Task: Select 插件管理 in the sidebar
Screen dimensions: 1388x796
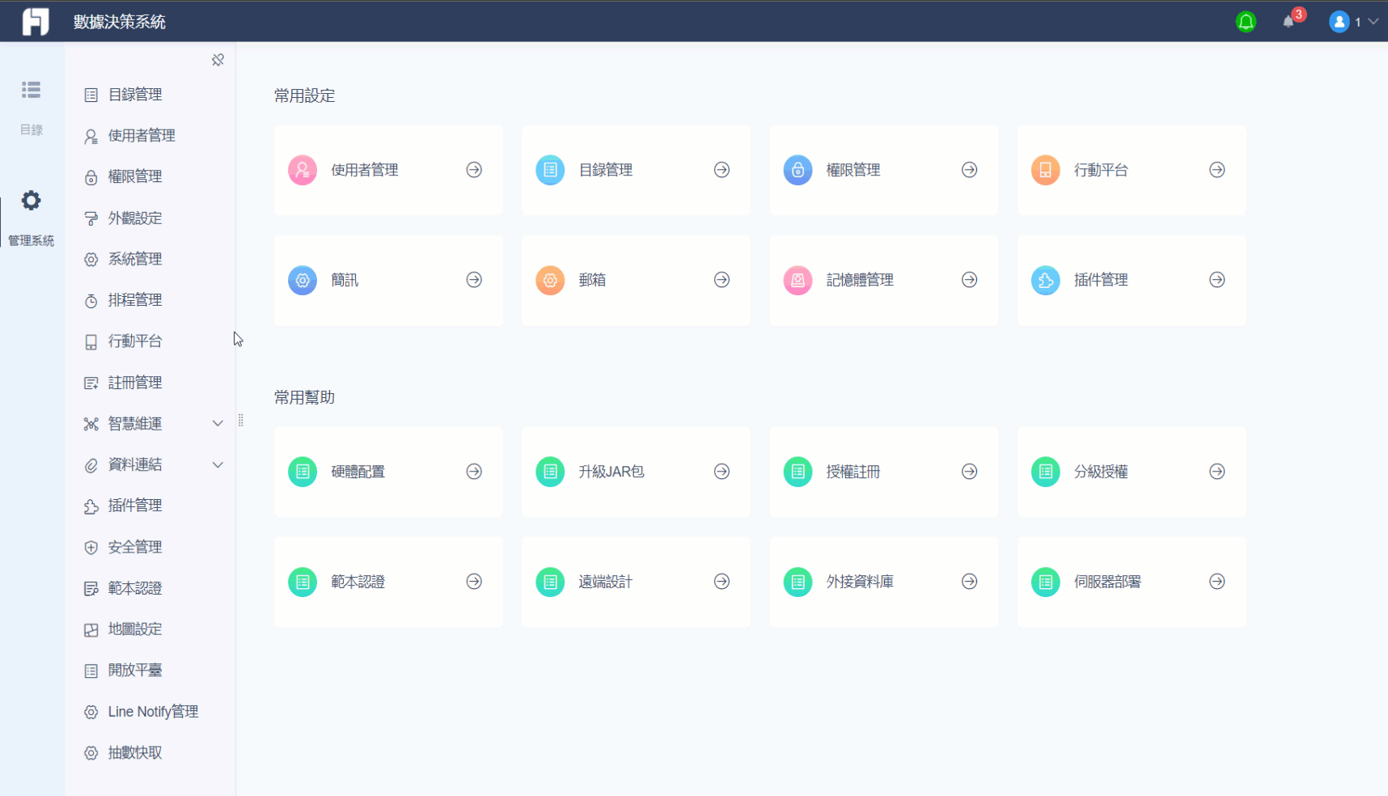Action: (x=150, y=506)
